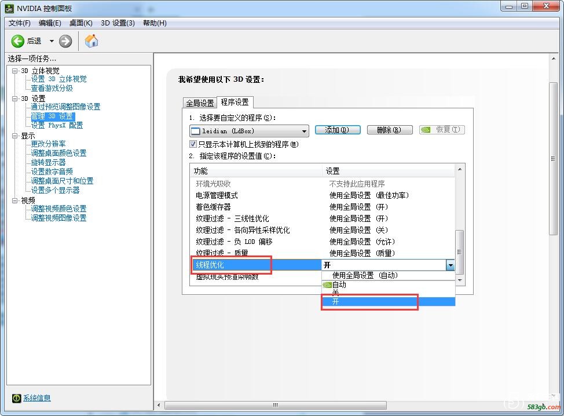The image size is (564, 416).
Task: Go to the Home icon in toolbar
Action: (x=91, y=41)
